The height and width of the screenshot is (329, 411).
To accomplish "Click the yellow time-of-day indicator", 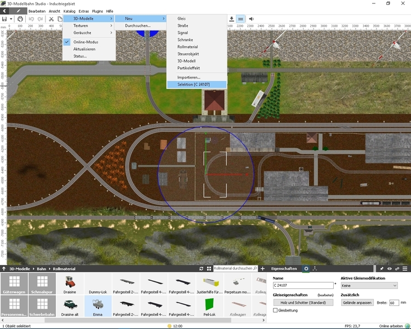I will tap(170, 326).
